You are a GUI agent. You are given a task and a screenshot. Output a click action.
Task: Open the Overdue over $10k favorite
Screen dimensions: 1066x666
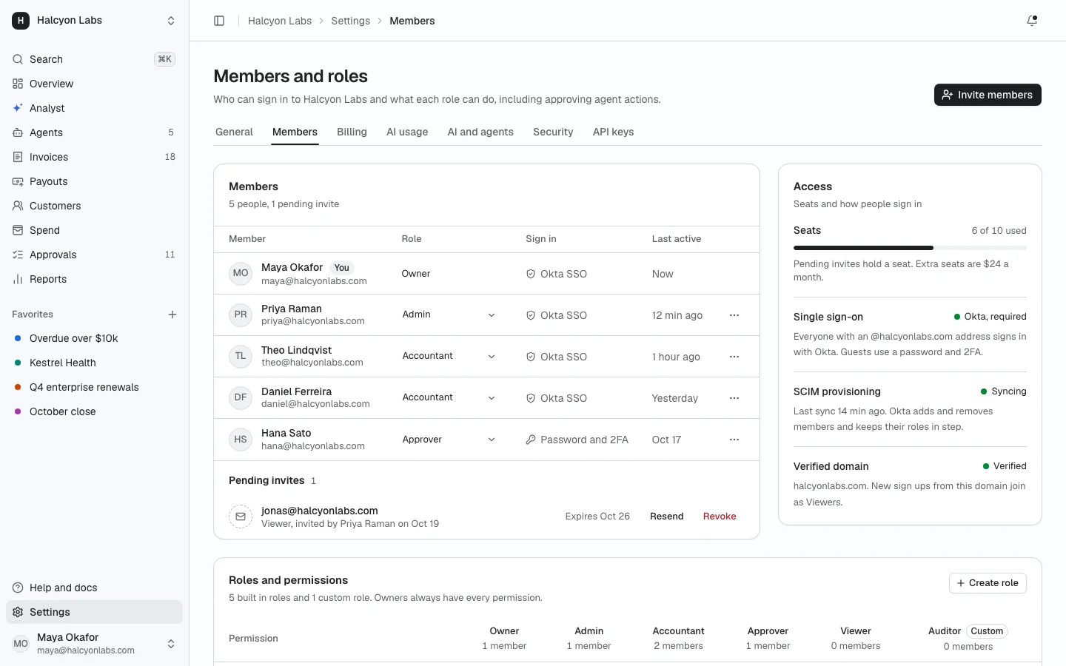pyautogui.click(x=94, y=338)
